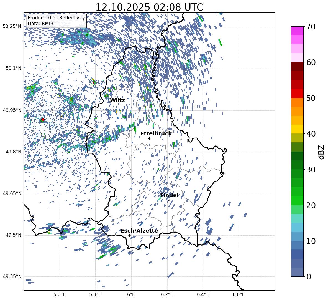
Task: Click the 50.1°N latitude label
Action: [x=14, y=68]
